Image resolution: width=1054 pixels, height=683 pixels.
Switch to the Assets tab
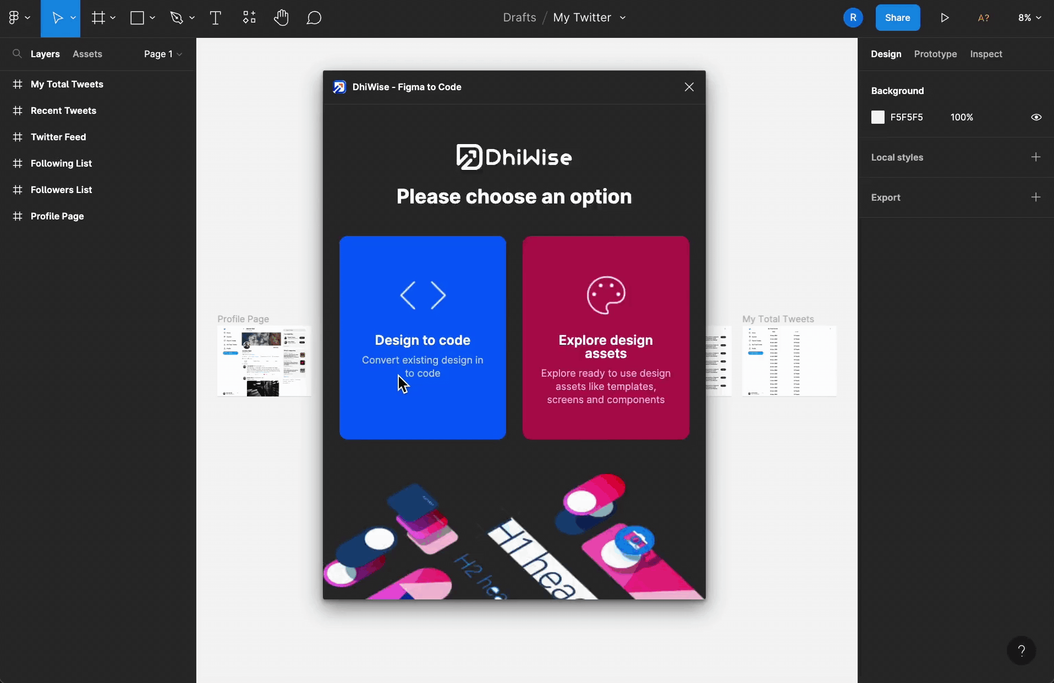click(x=87, y=54)
